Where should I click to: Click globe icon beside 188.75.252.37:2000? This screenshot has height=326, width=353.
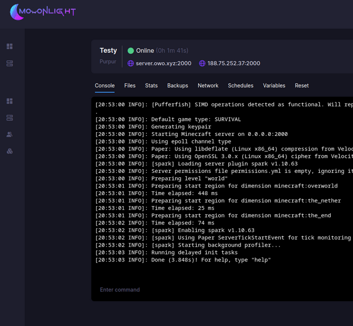[x=202, y=63]
